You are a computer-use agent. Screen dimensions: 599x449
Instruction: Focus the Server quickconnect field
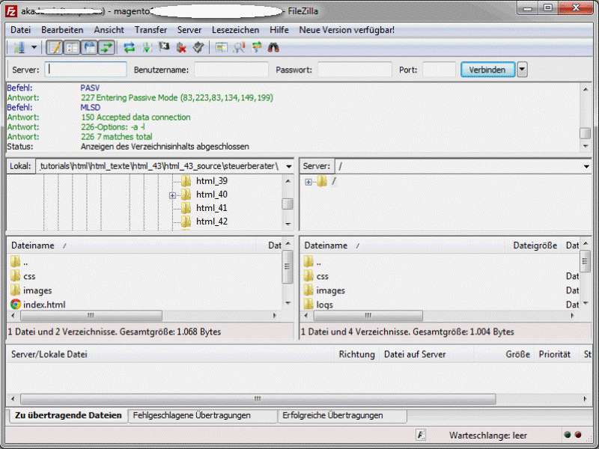(x=85, y=70)
